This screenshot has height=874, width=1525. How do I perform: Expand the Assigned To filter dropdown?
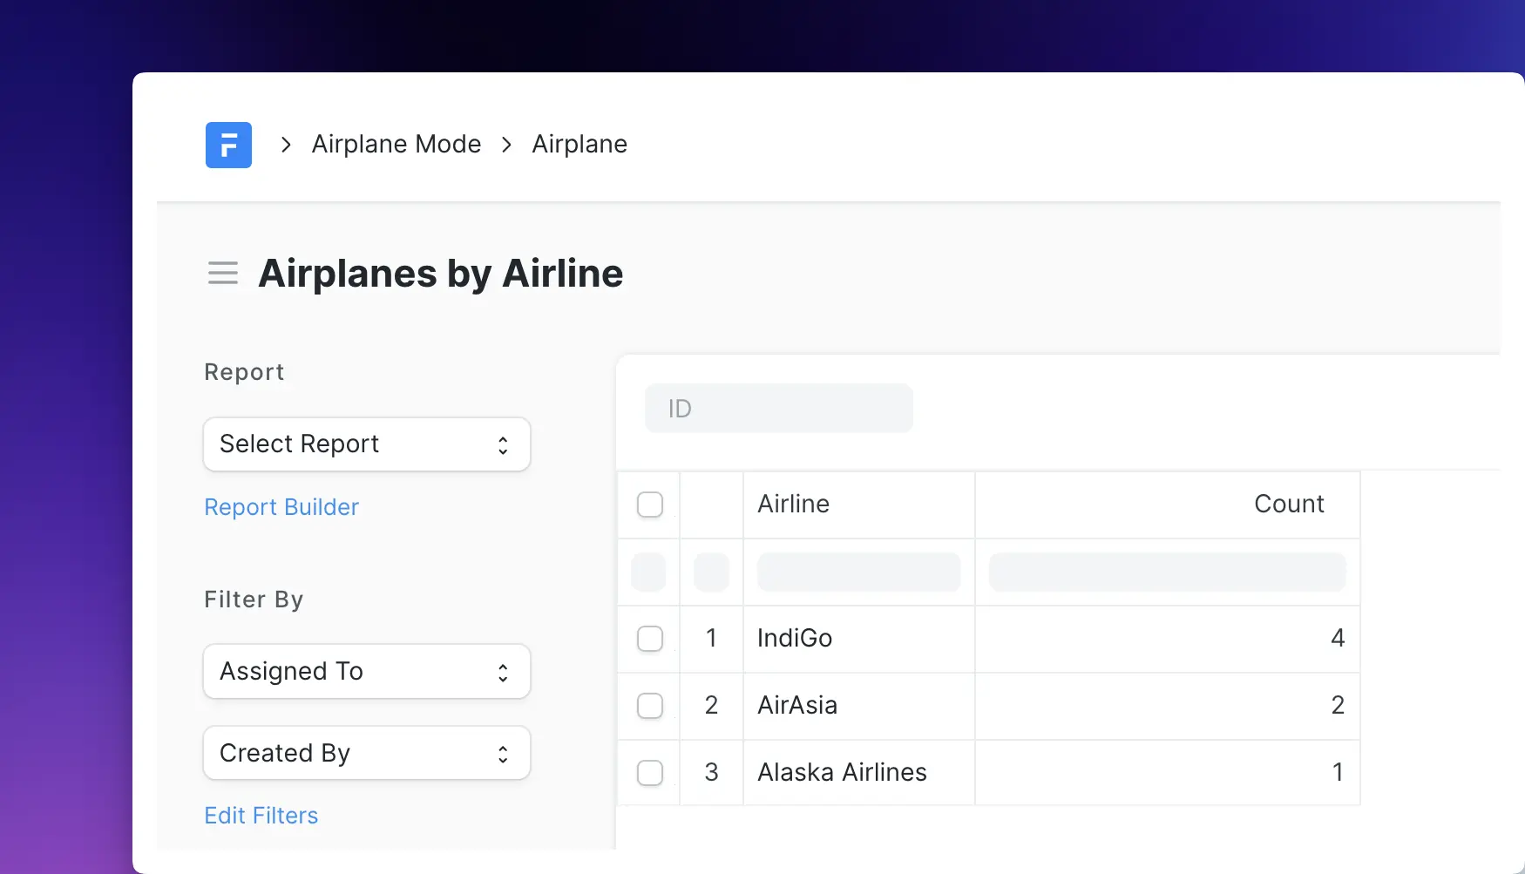(x=367, y=671)
